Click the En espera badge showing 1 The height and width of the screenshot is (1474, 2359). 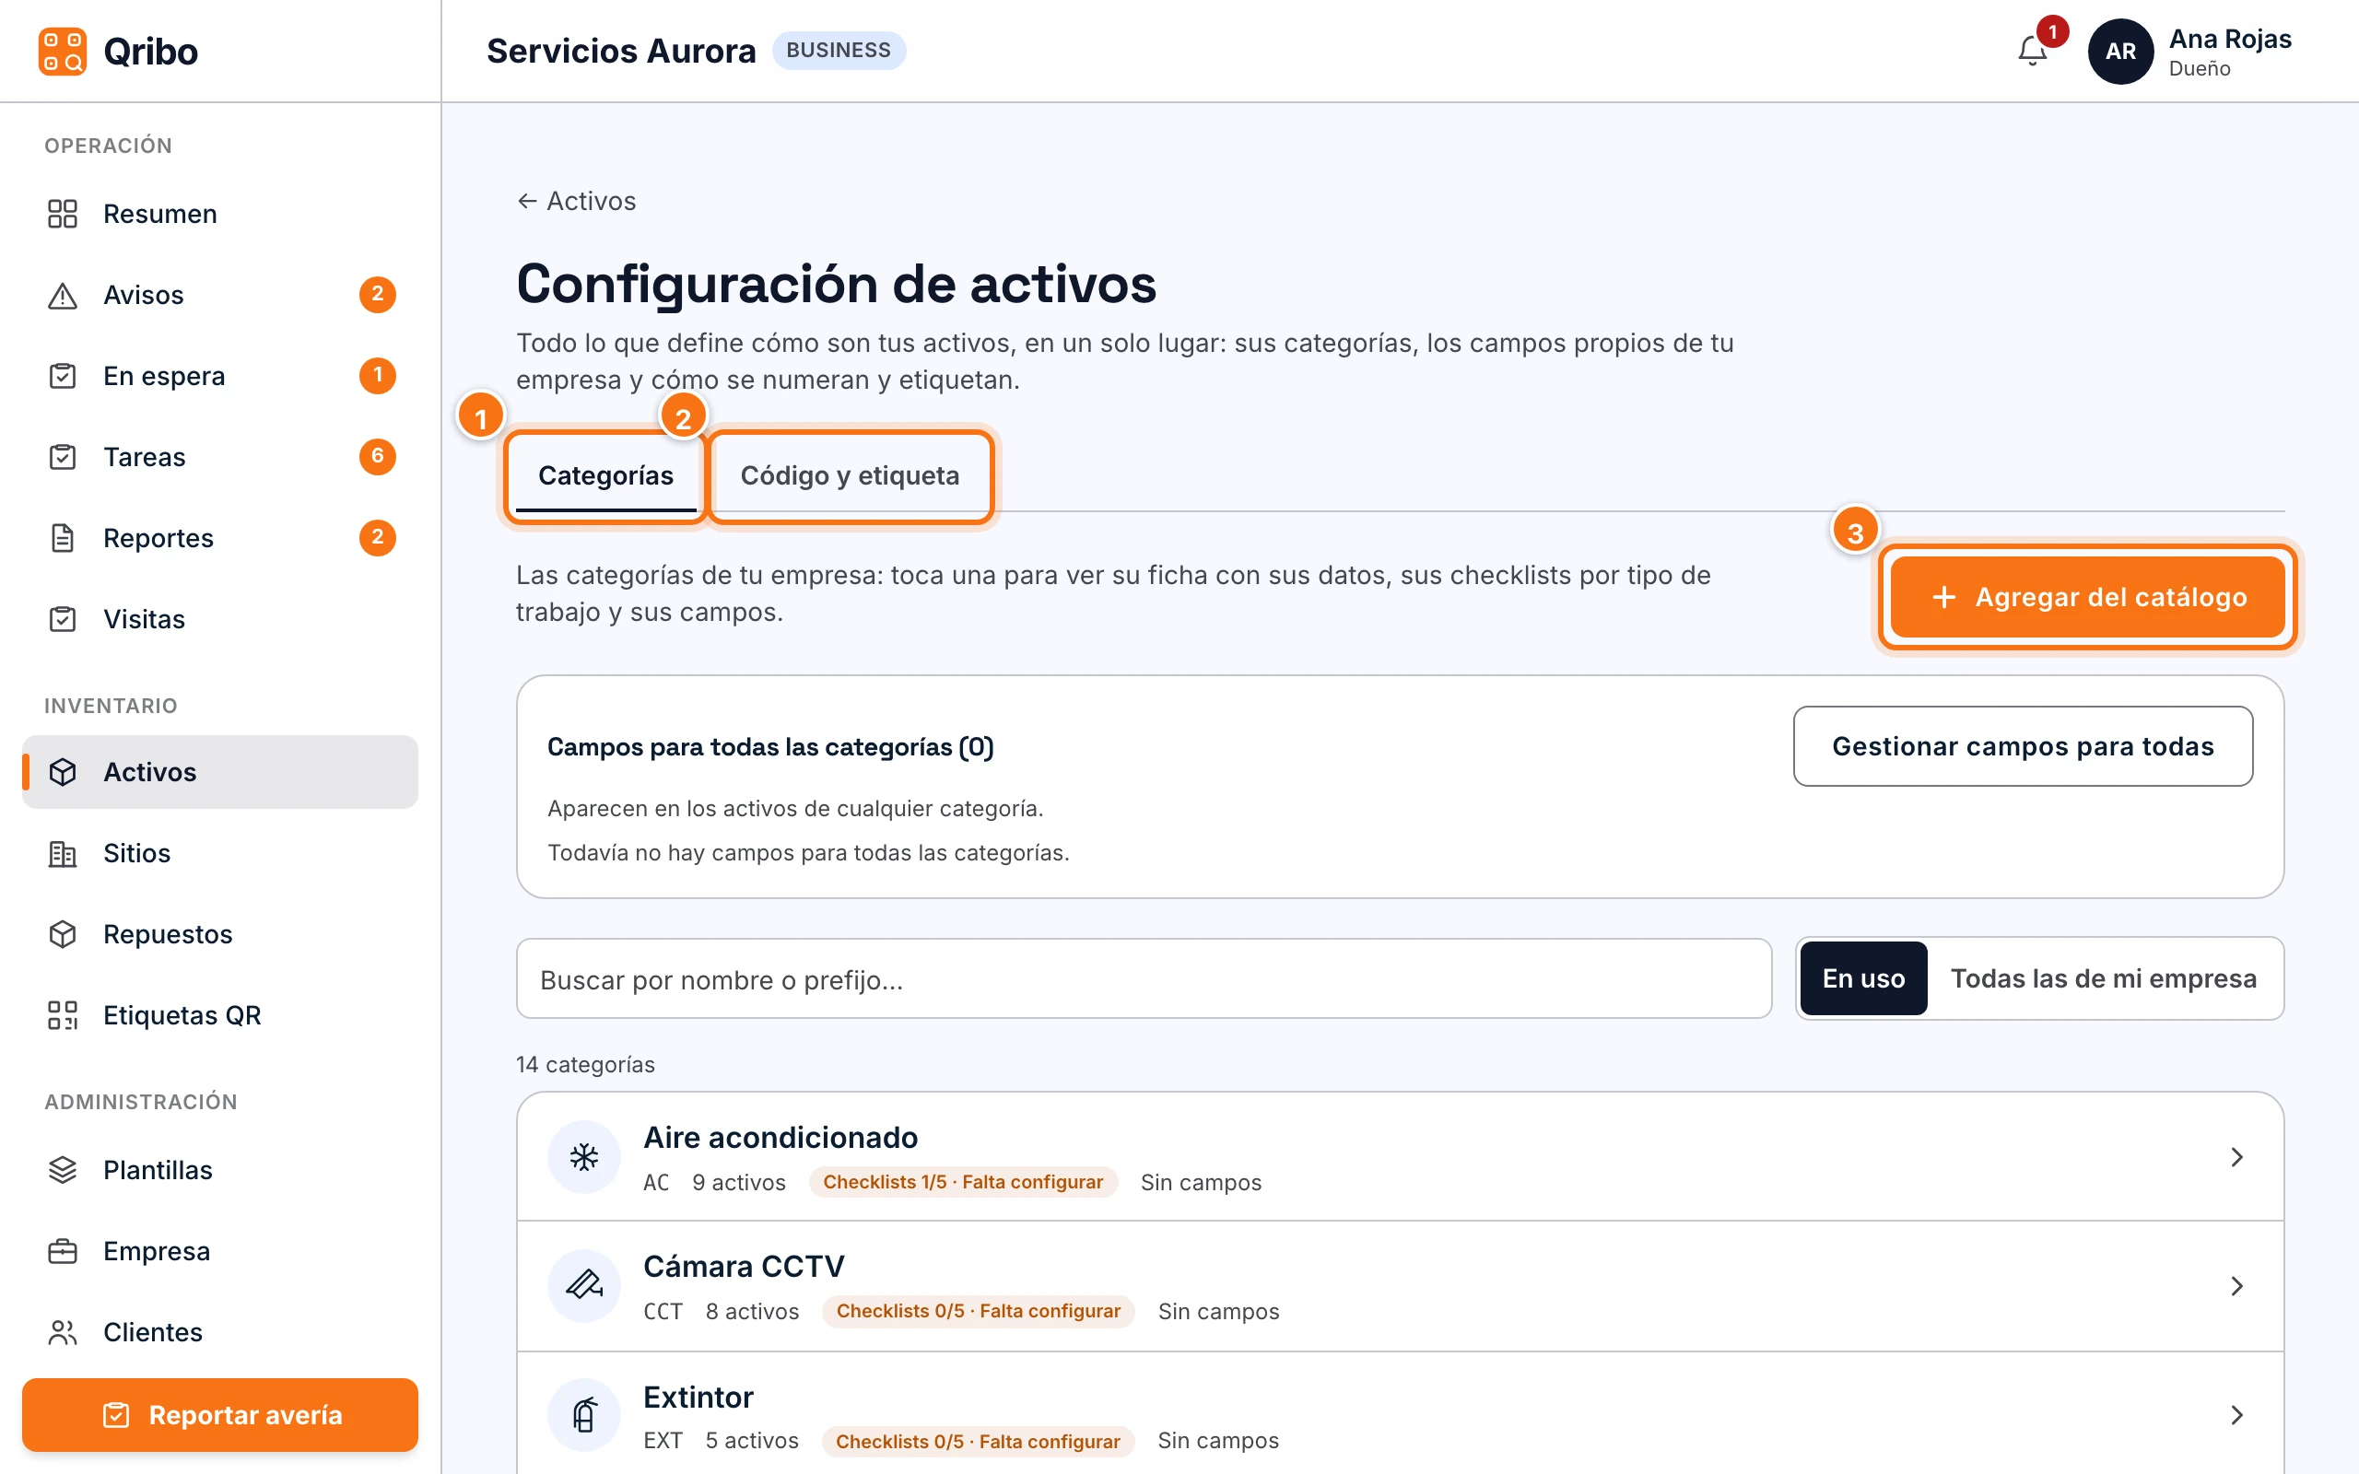(x=377, y=375)
